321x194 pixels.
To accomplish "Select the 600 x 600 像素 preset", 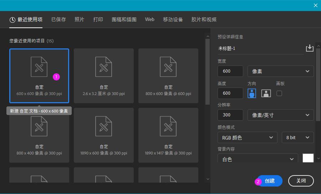I will pyautogui.click(x=39, y=76).
